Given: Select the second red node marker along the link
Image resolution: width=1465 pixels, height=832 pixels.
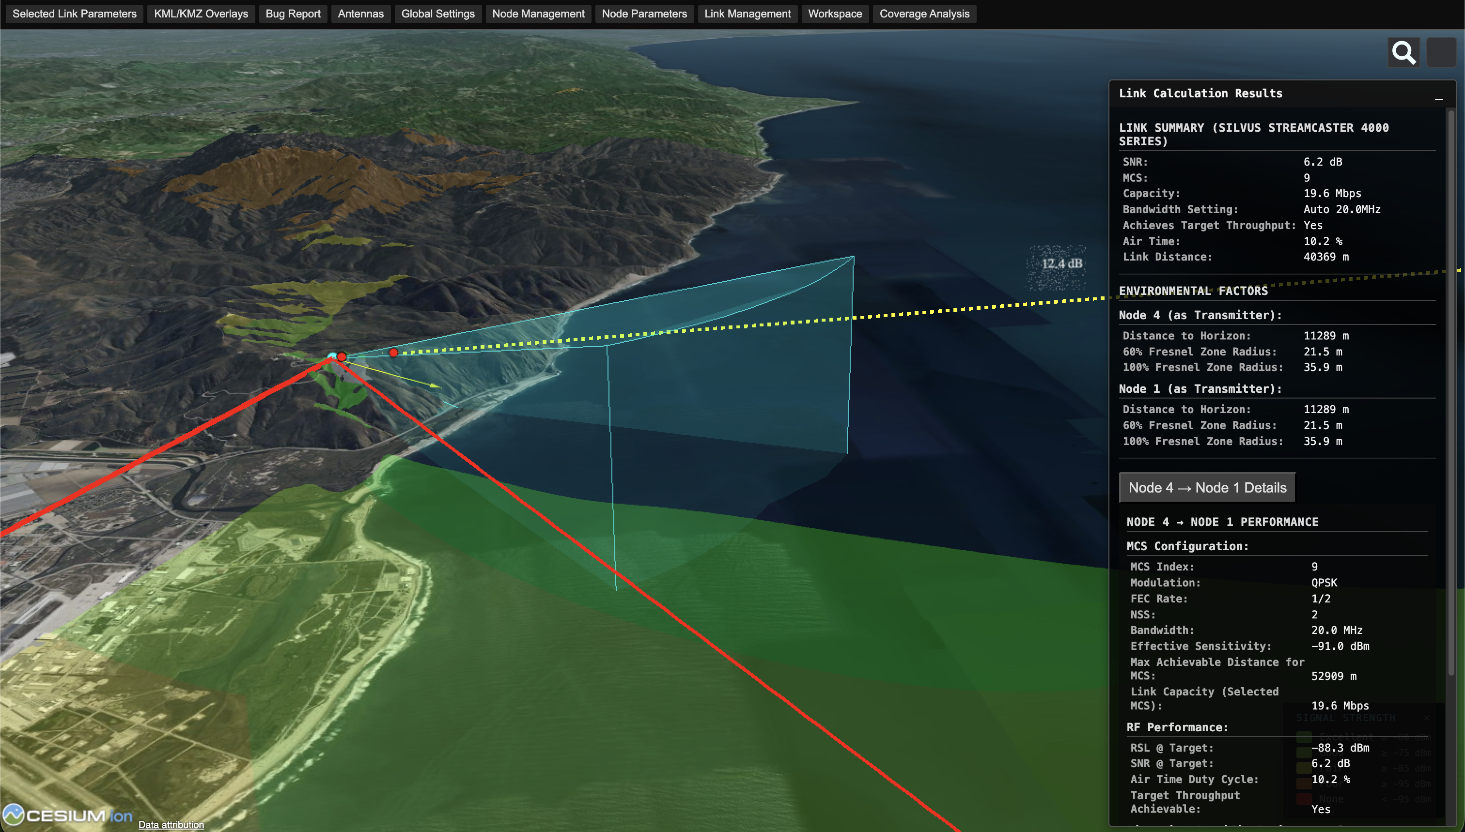Looking at the screenshot, I should pos(393,353).
